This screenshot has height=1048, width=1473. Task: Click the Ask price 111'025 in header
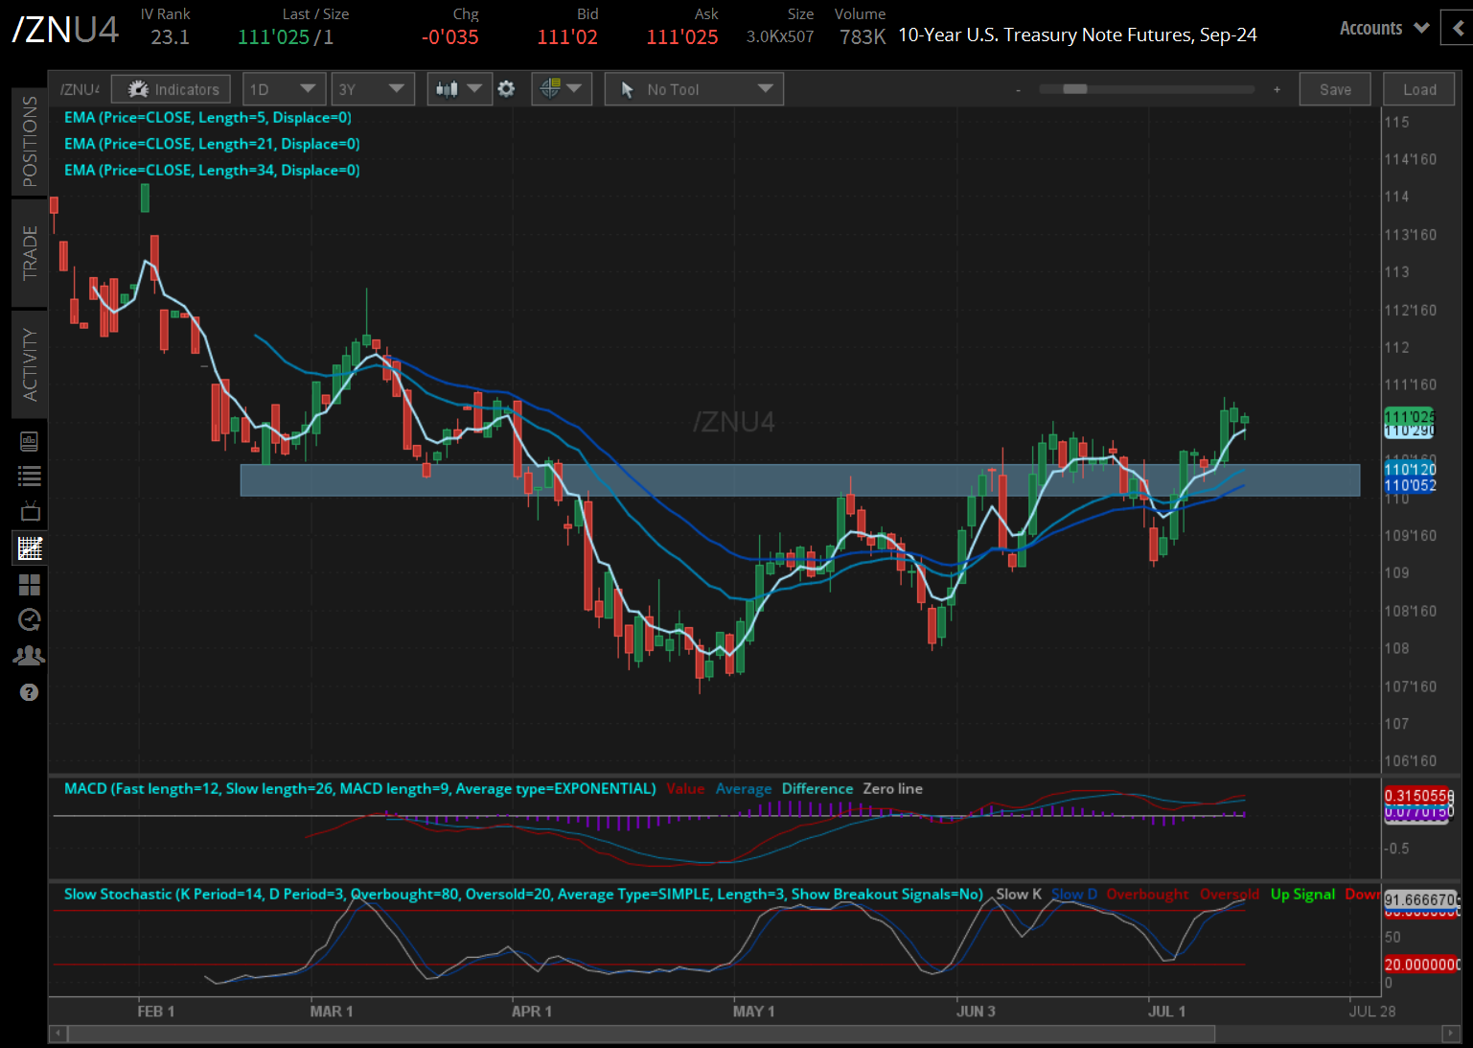point(682,37)
